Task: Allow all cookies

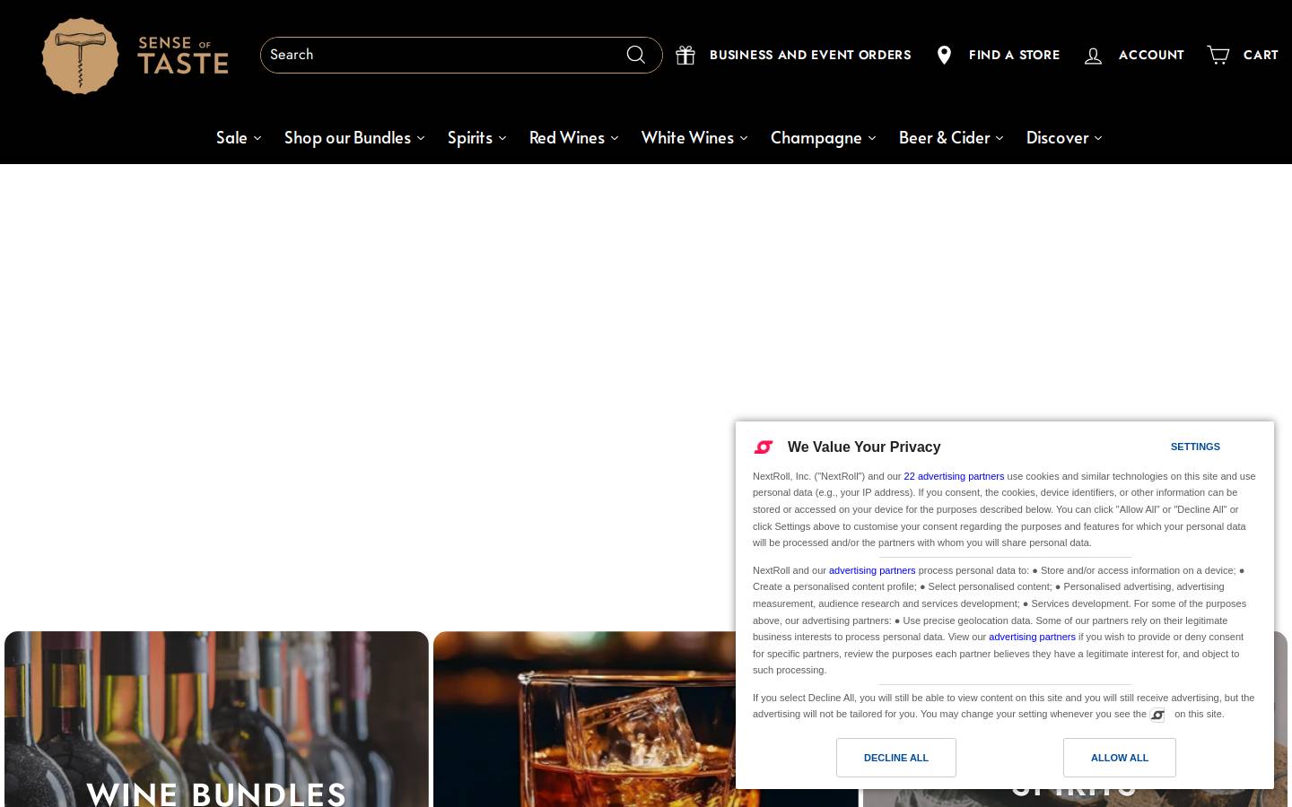Action: tap(1120, 758)
